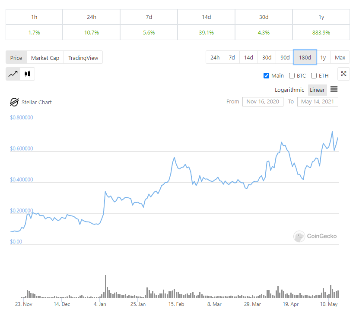Select the 7d range button
This screenshot has width=356, height=312.
pyautogui.click(x=232, y=57)
